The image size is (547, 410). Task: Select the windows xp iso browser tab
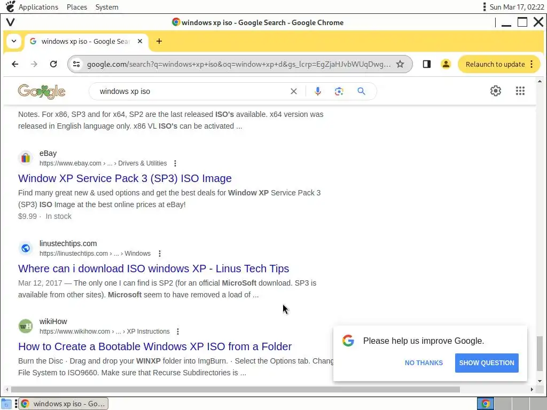click(85, 41)
